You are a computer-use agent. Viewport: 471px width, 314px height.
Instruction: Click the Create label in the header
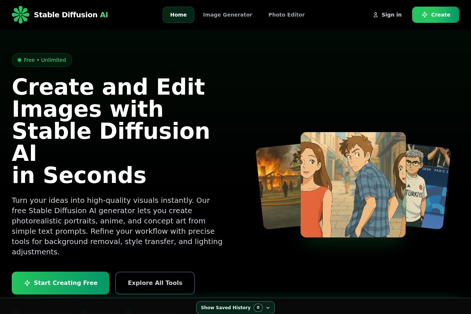coord(441,15)
